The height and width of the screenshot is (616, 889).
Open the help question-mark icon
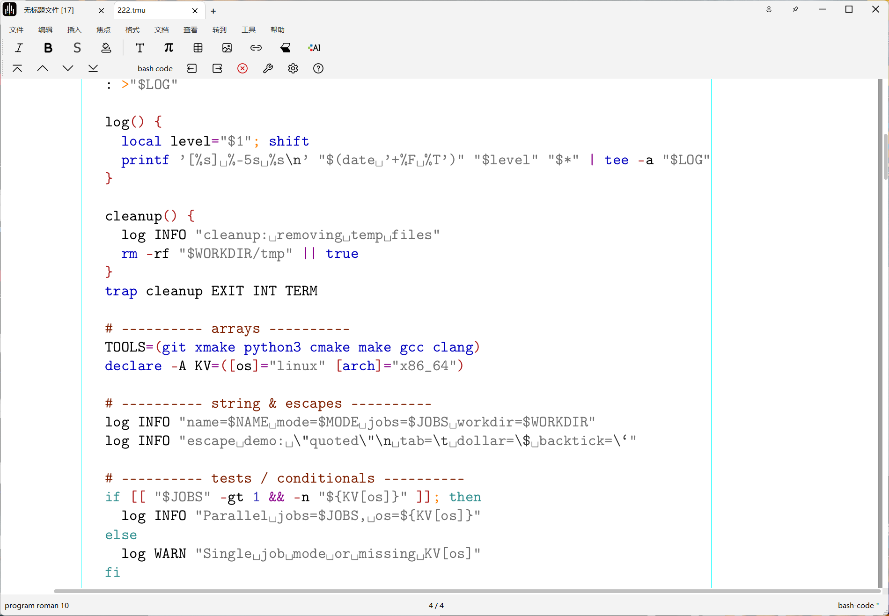point(318,68)
